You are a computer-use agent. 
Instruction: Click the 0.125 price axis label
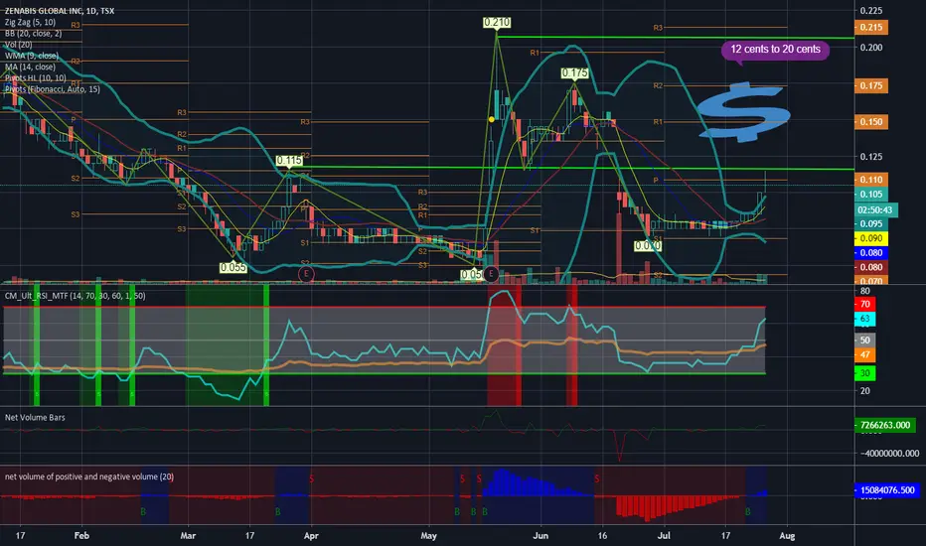point(871,157)
